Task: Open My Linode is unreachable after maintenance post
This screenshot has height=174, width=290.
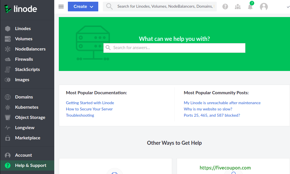Action: [x=222, y=103]
